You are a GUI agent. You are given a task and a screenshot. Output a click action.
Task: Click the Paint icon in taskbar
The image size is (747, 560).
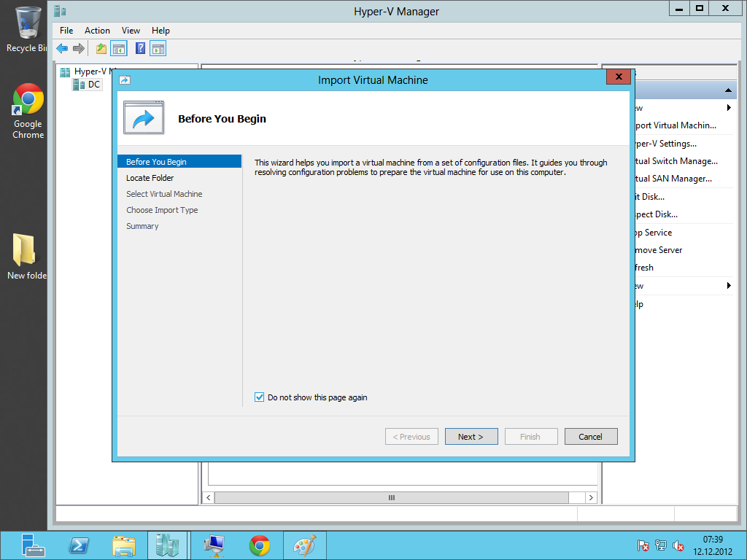click(304, 545)
